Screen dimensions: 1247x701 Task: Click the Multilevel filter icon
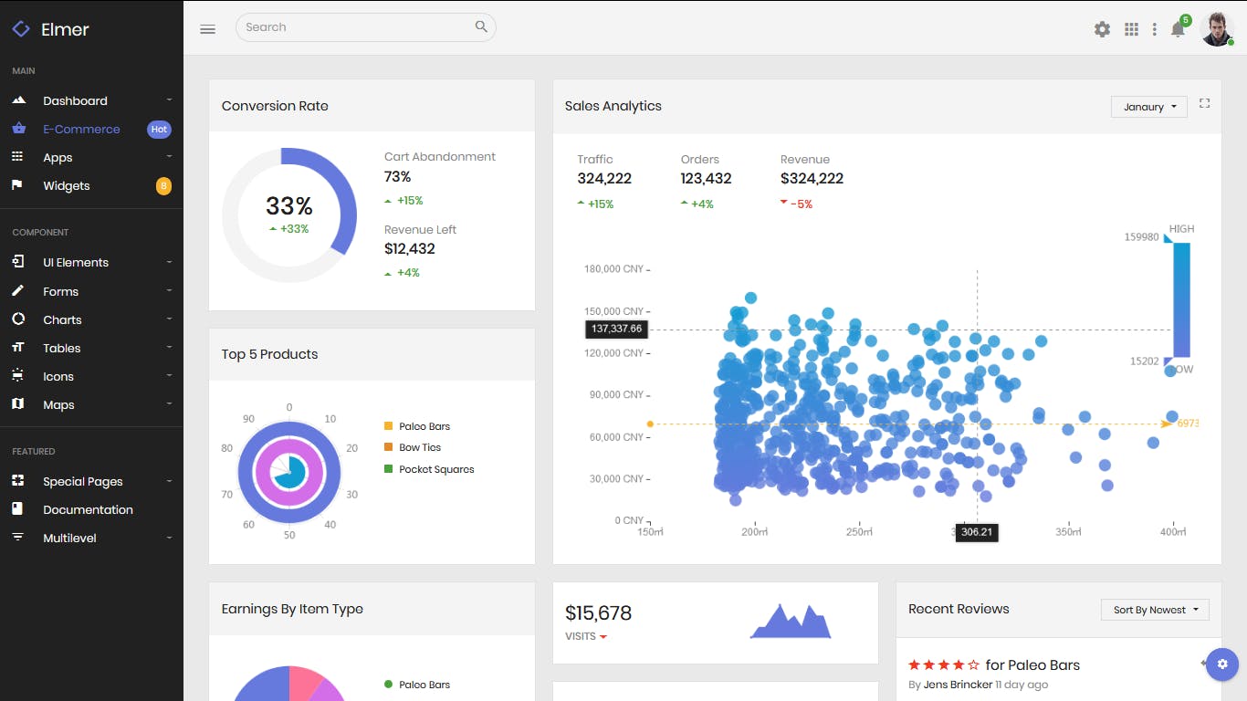point(17,538)
